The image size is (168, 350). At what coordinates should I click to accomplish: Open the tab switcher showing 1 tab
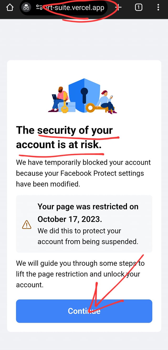point(138,8)
